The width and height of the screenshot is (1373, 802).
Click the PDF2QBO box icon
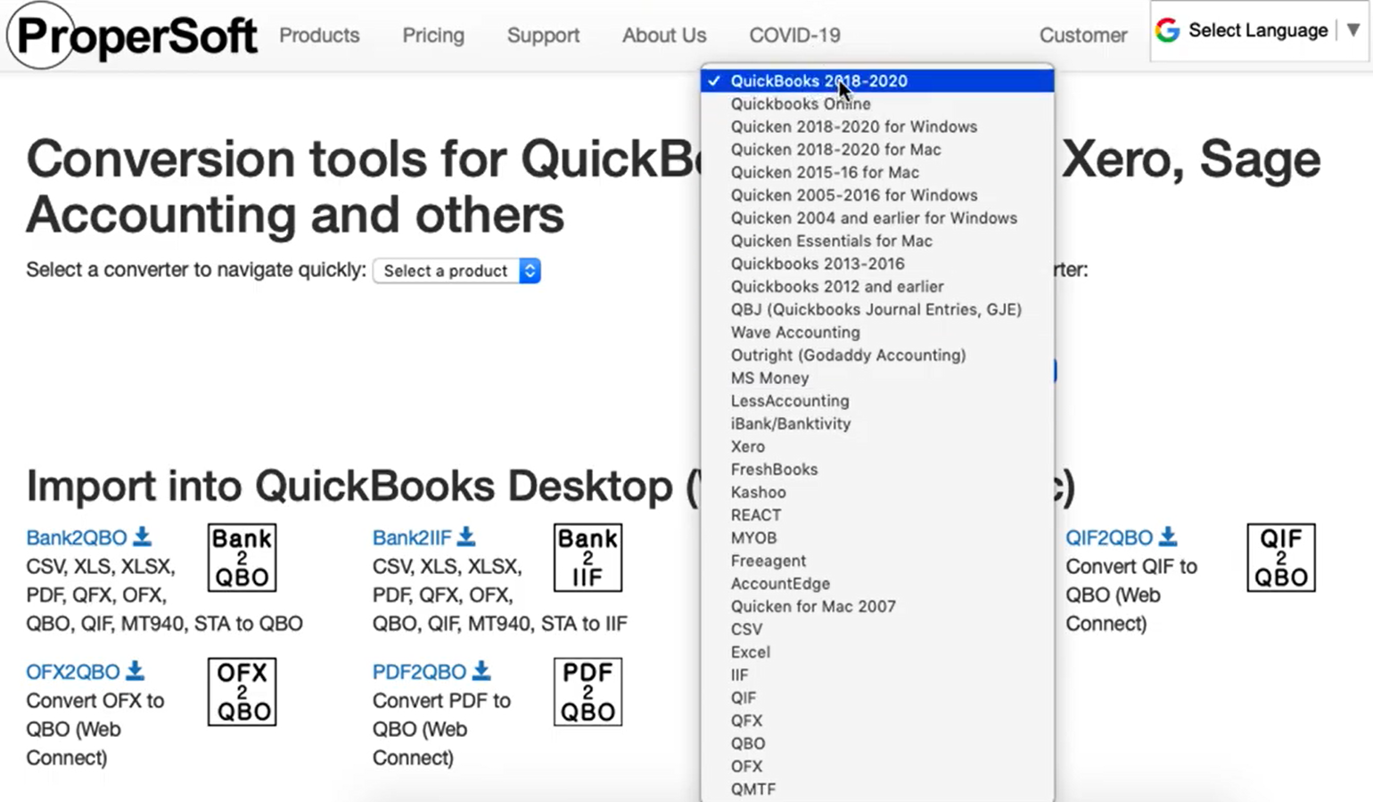[x=588, y=692]
